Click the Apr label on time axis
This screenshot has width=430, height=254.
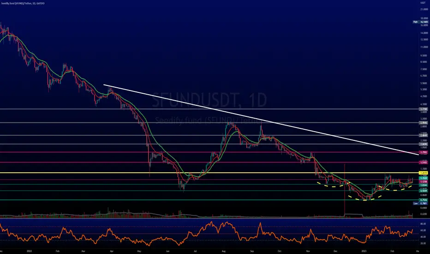[111, 251]
